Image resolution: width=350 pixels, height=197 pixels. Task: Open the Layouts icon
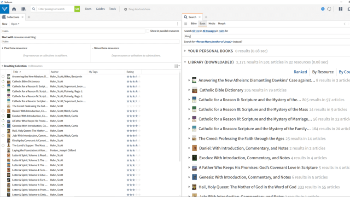340,9
